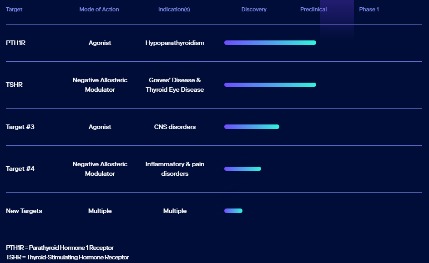429x263 pixels.
Task: Click the New Targets row label
Action: click(24, 211)
